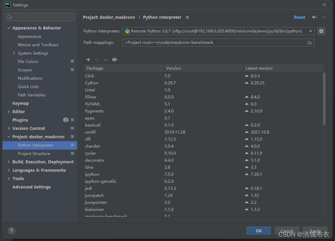
Task: Select the chardet package row
Action: [203, 146]
